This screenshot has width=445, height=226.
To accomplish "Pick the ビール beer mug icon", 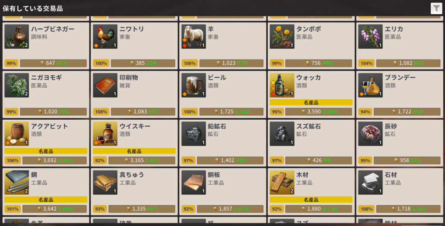I will (x=193, y=85).
